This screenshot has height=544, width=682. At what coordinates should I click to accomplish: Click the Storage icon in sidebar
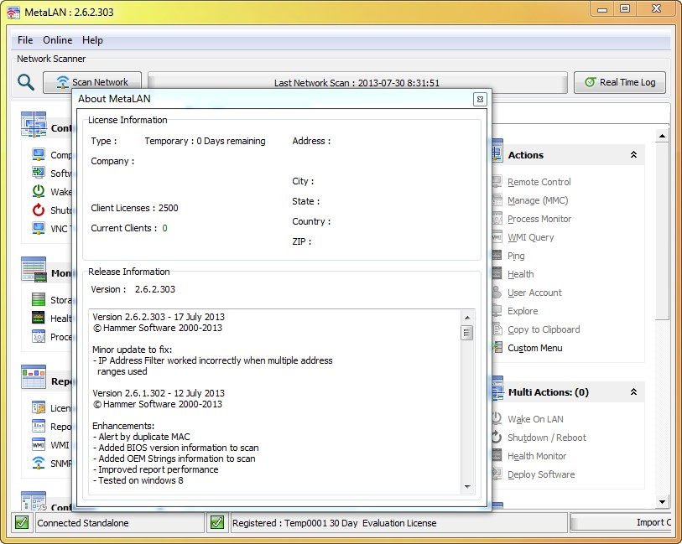click(x=39, y=299)
